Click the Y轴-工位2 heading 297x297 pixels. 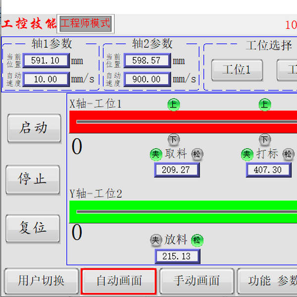(x=96, y=194)
